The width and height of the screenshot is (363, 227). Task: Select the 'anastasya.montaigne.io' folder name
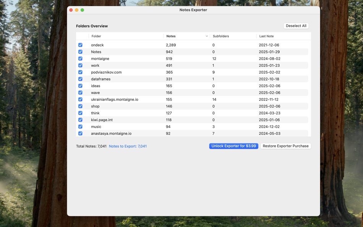(111, 133)
